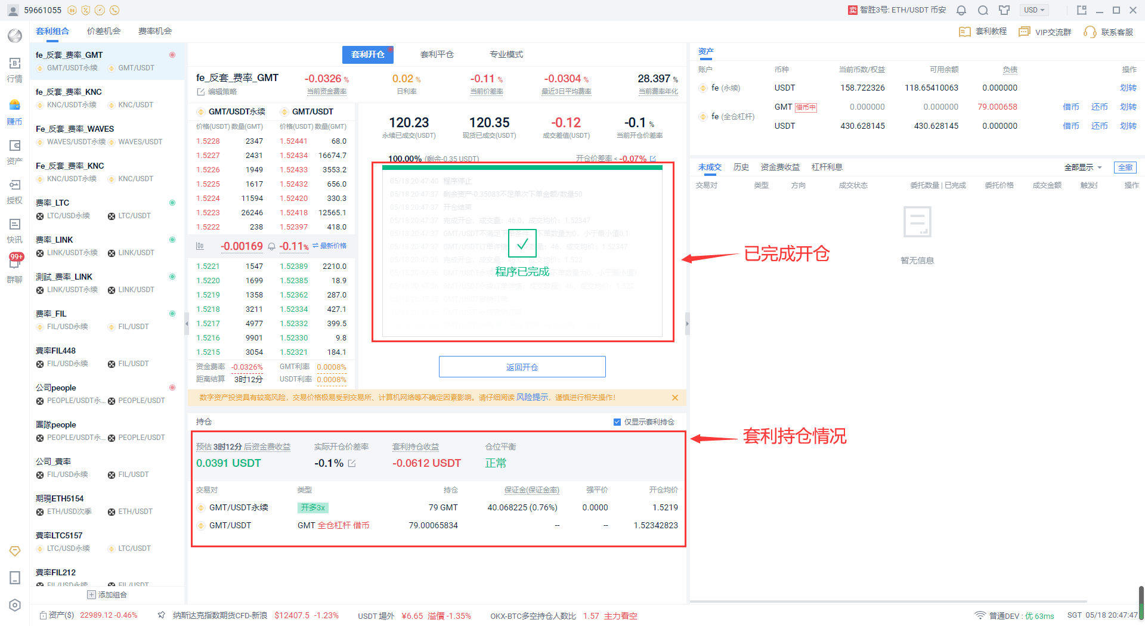The image size is (1145, 626).
Task: Open the 赚币 earn sidebar icon
Action: coord(14,112)
